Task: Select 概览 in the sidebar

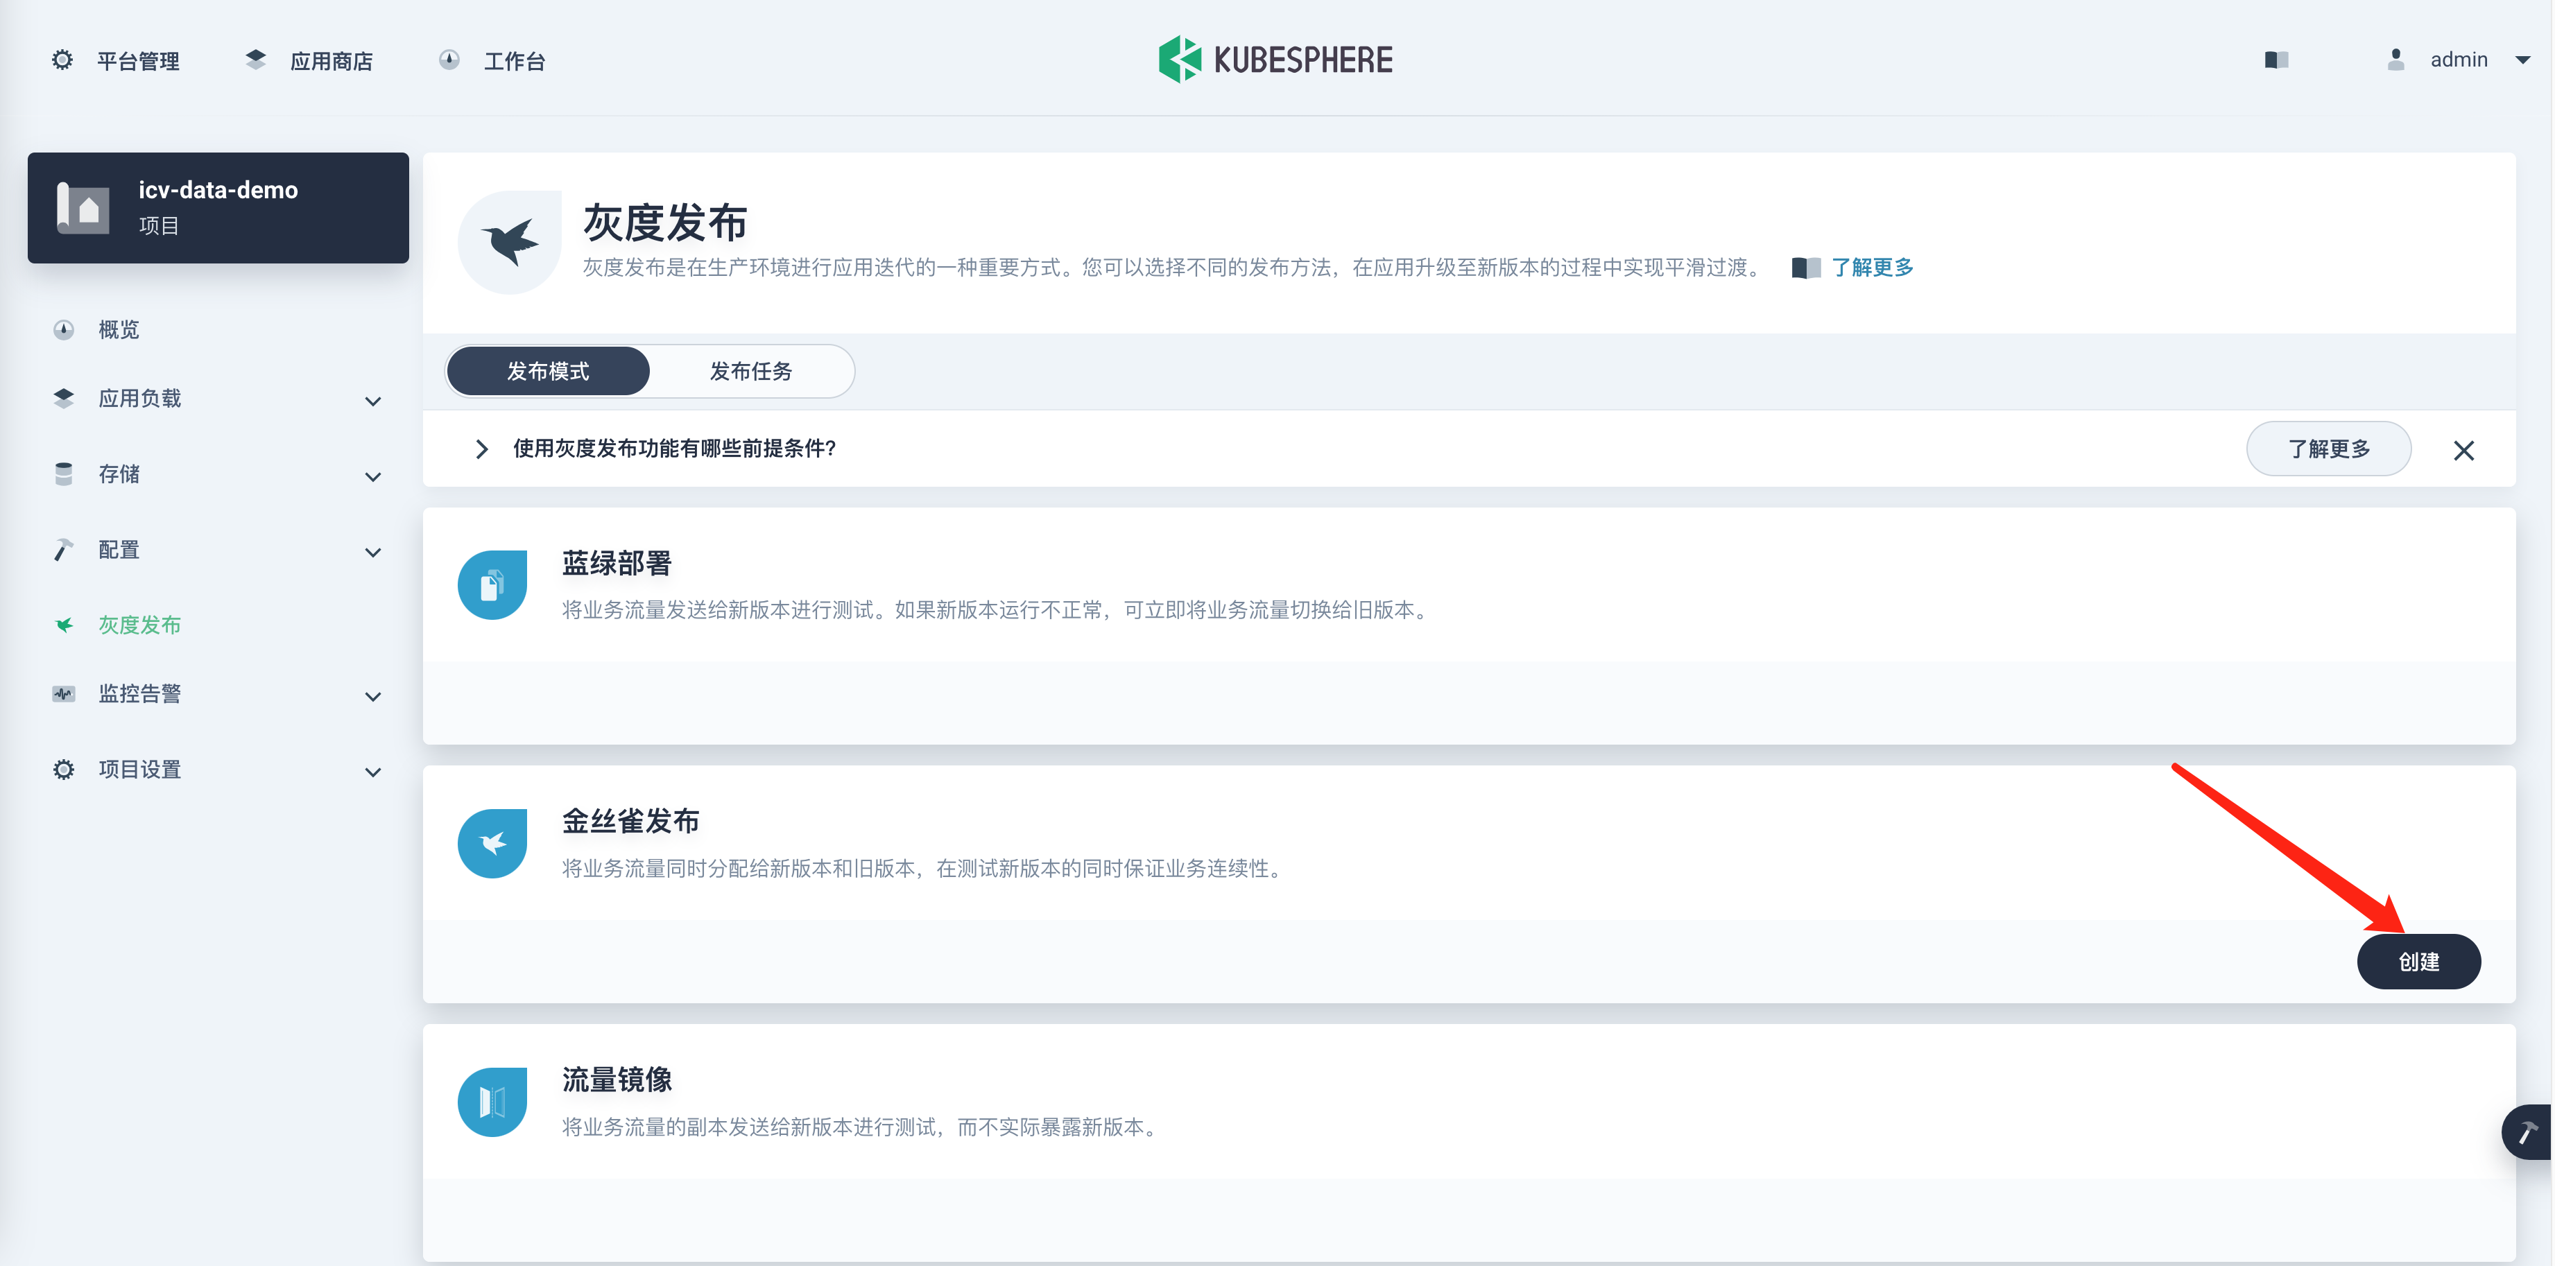Action: click(x=119, y=329)
